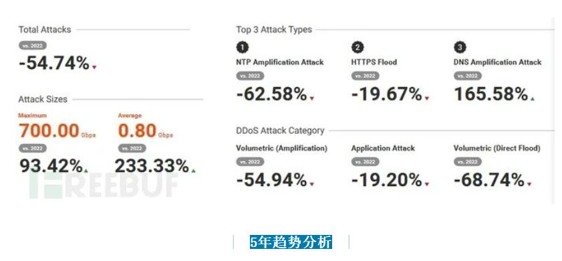Select the Volumetric (Amplification) category

282,148
